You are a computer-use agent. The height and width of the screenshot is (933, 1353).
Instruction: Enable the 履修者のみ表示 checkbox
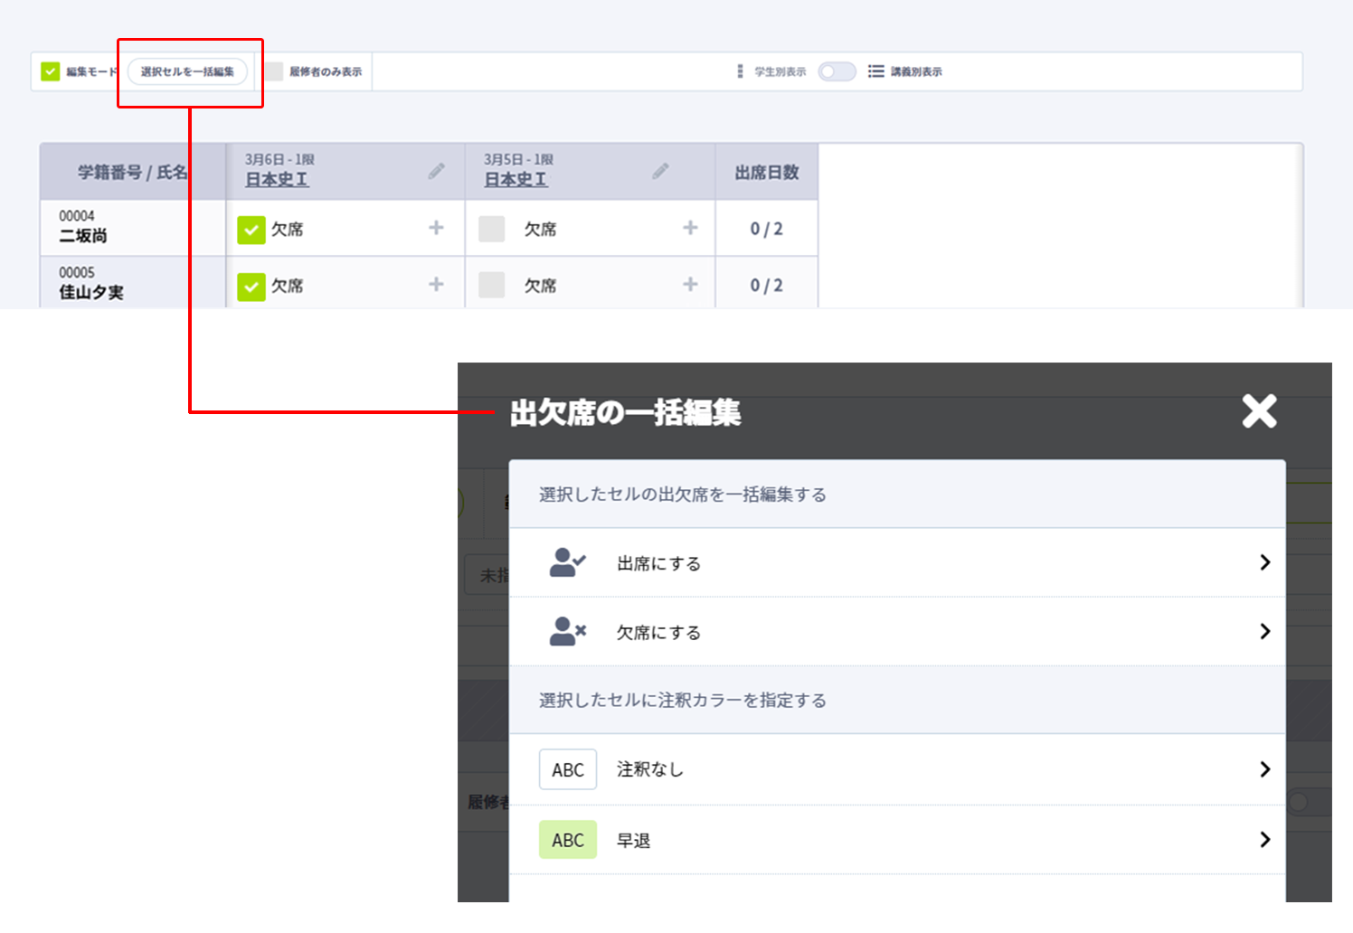tap(274, 71)
